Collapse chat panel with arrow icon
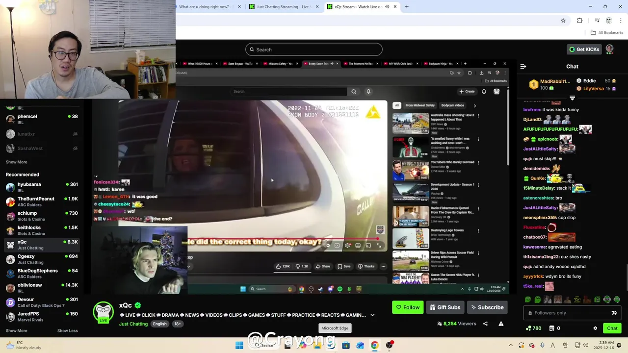Image resolution: width=628 pixels, height=353 pixels. click(x=523, y=66)
